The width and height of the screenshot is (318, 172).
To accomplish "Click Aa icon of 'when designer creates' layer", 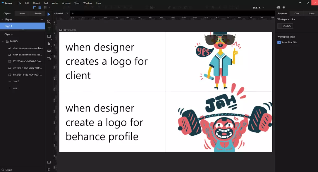I will pos(10,48).
